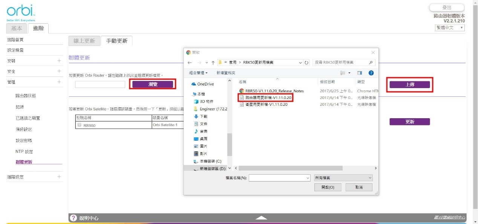Open 備份設定 in the sidebar
The image size is (478, 224).
click(24, 129)
